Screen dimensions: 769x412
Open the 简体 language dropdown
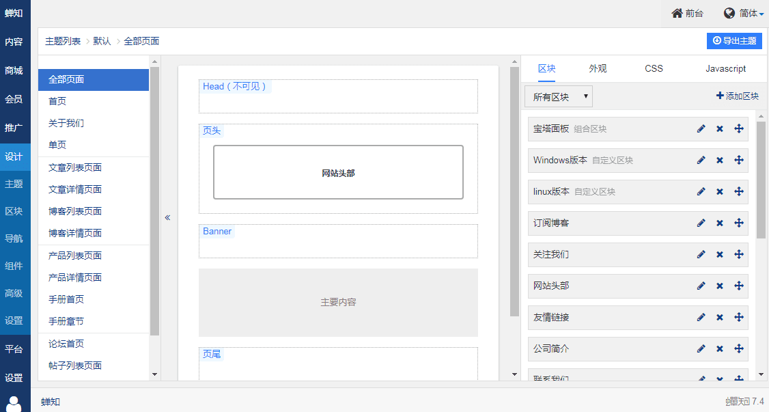point(744,13)
